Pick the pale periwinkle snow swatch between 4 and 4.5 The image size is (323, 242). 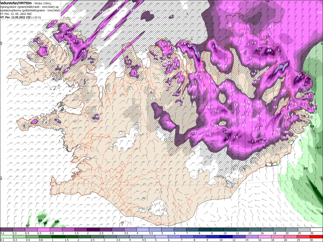[x=143, y=230]
